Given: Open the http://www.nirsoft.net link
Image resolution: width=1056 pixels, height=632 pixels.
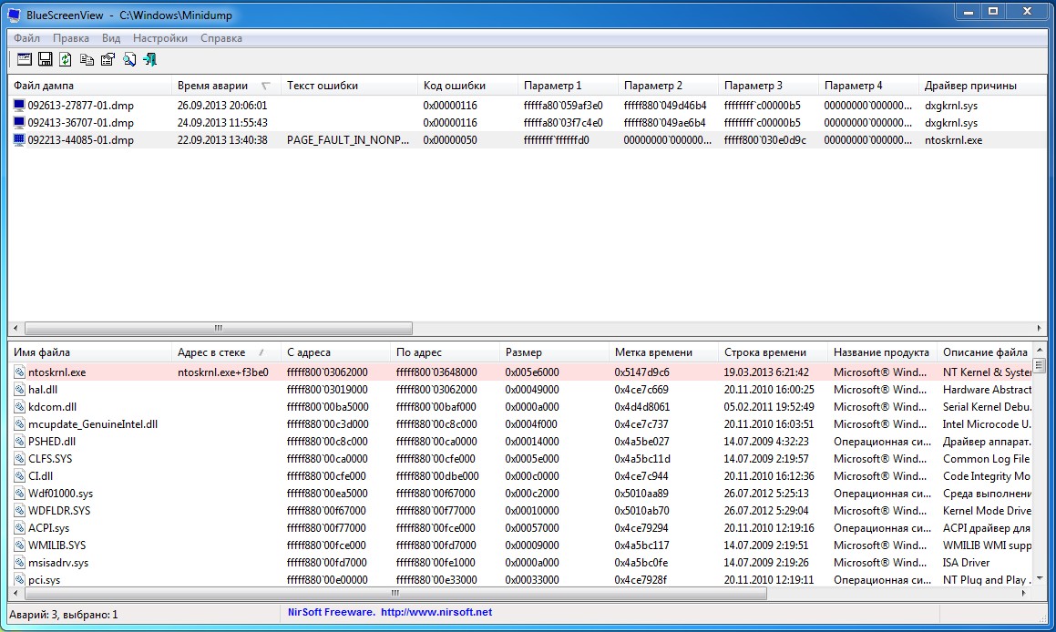Looking at the screenshot, I should (x=436, y=613).
